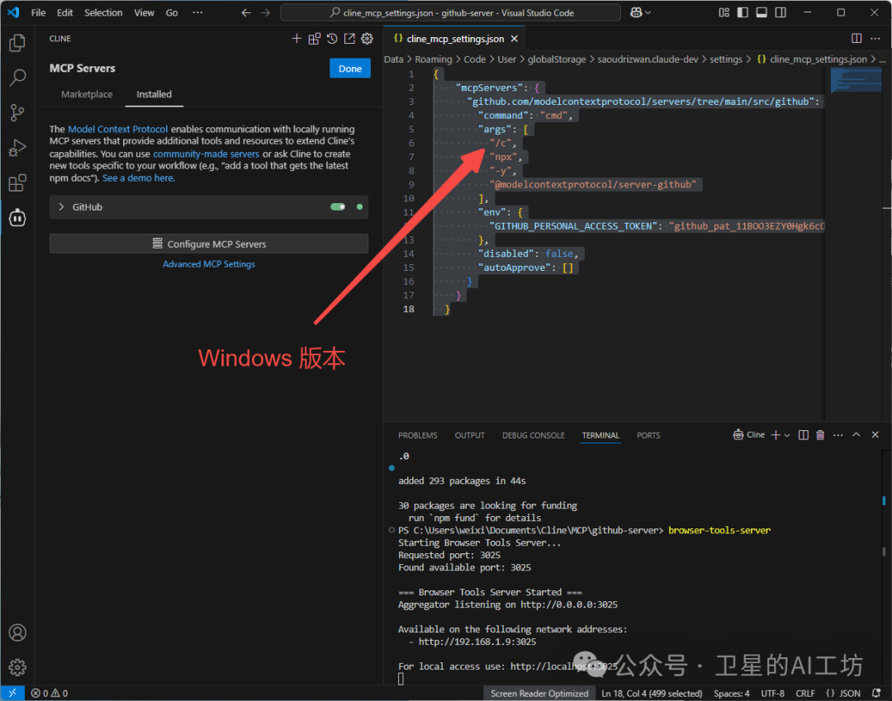892x701 pixels.
Task: Open Source Control view
Action: (17, 112)
